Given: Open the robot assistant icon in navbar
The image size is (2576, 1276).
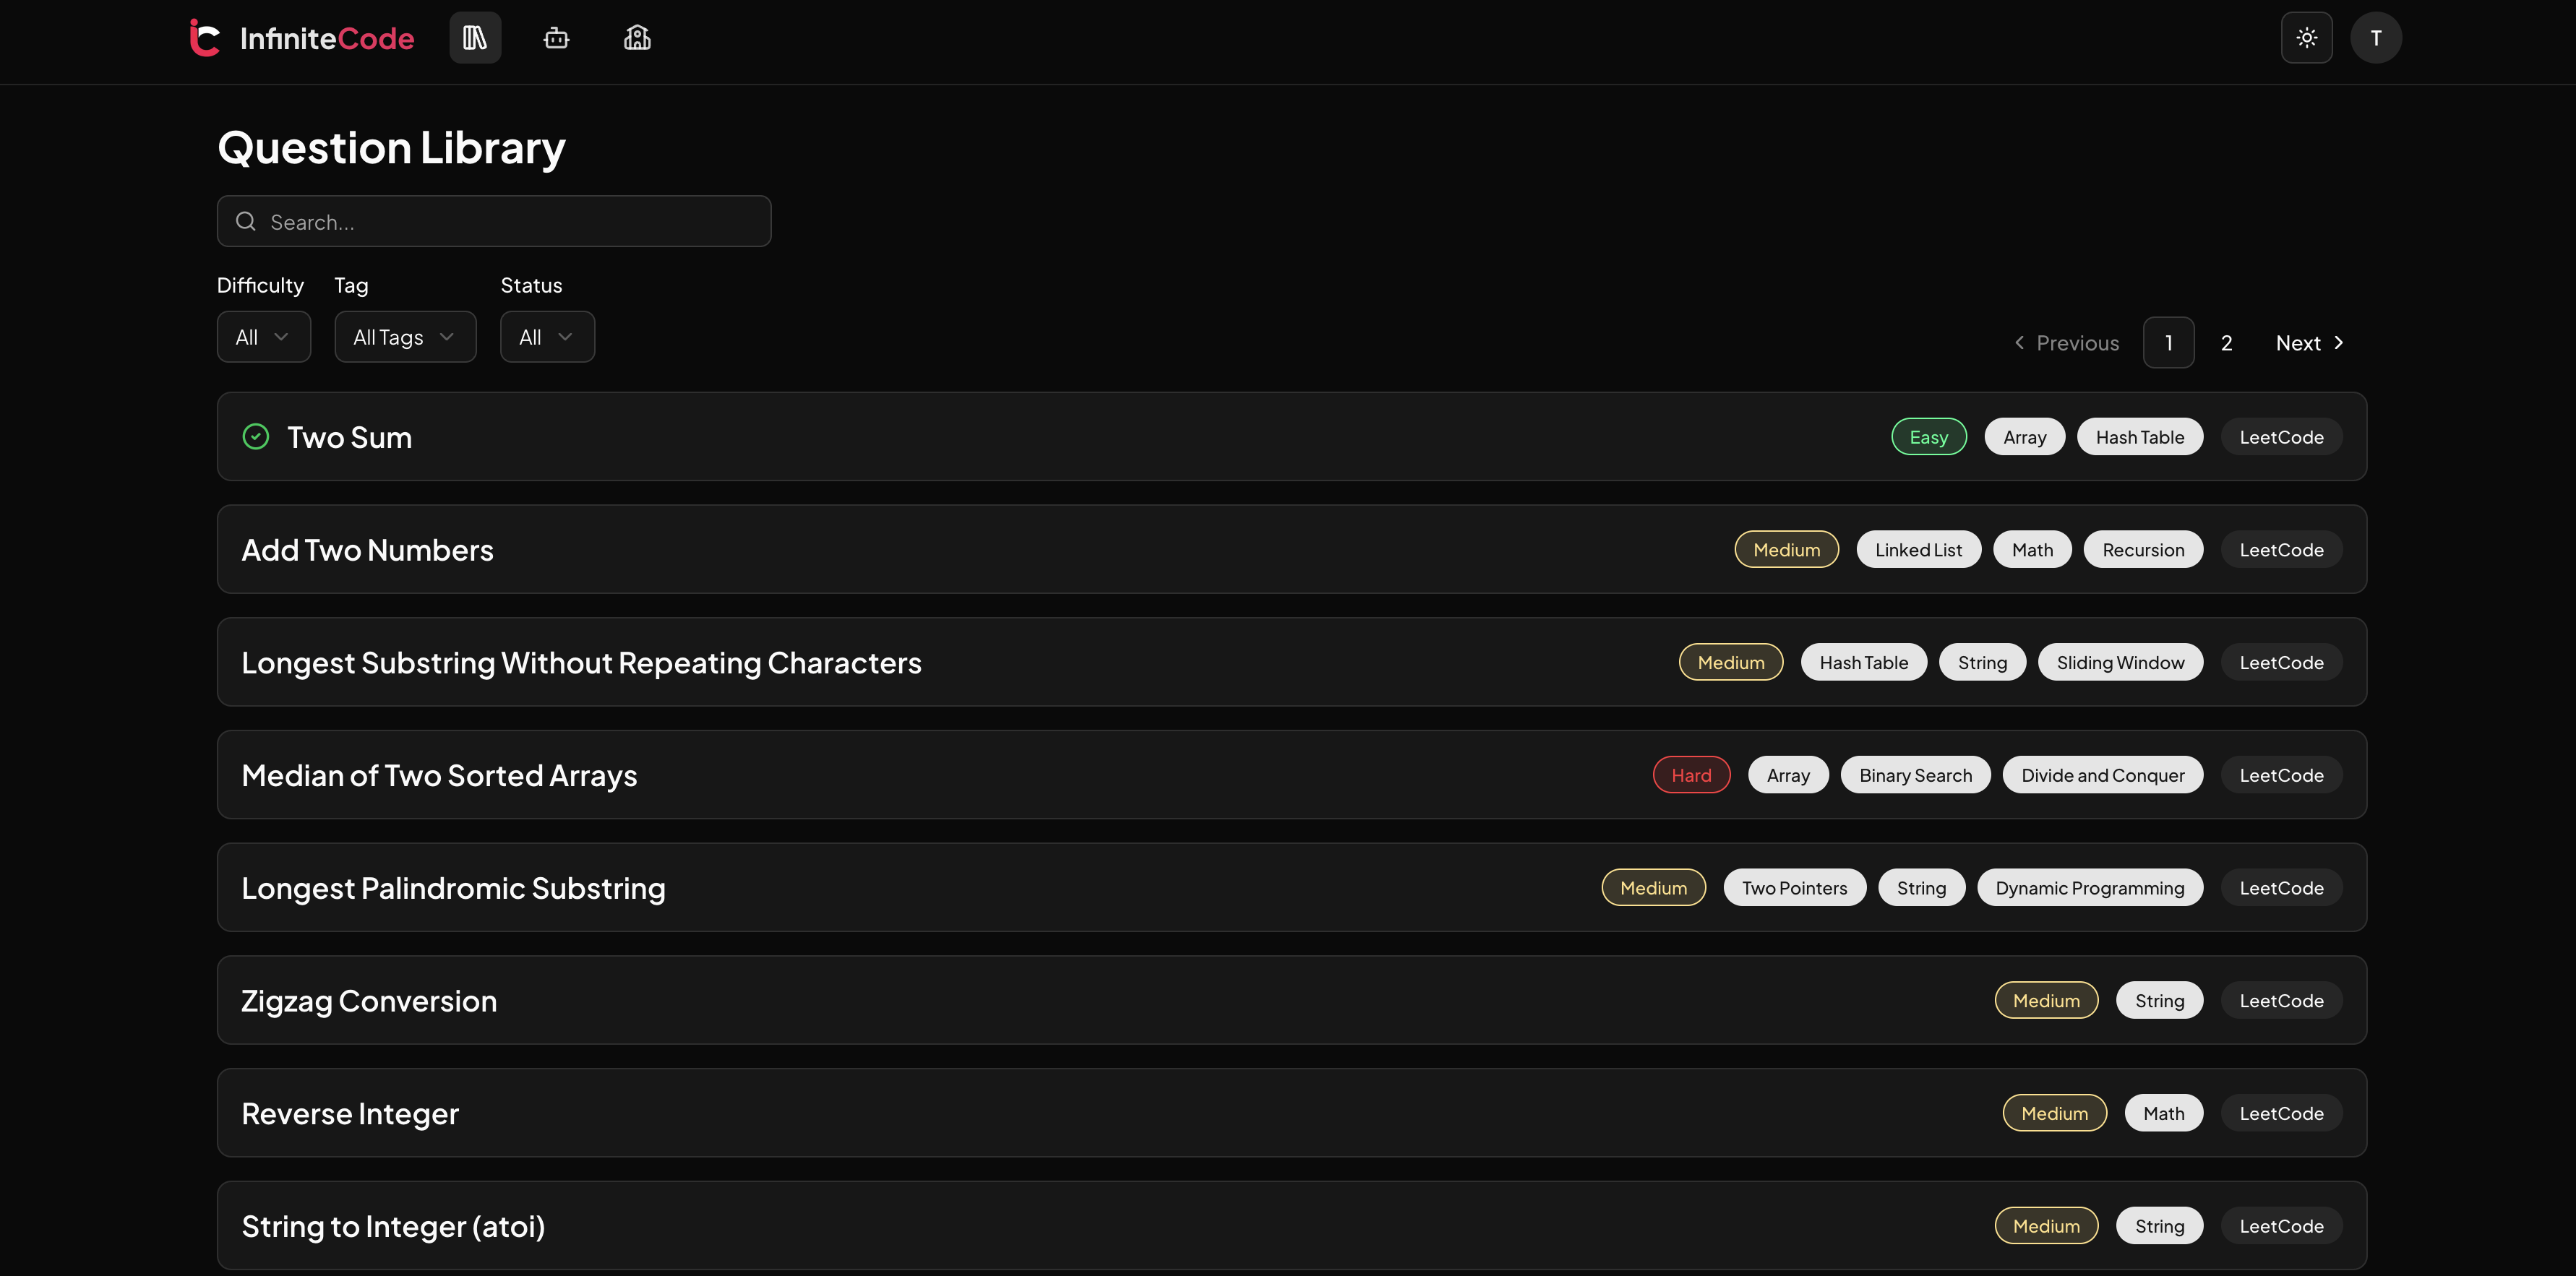Looking at the screenshot, I should (556, 38).
